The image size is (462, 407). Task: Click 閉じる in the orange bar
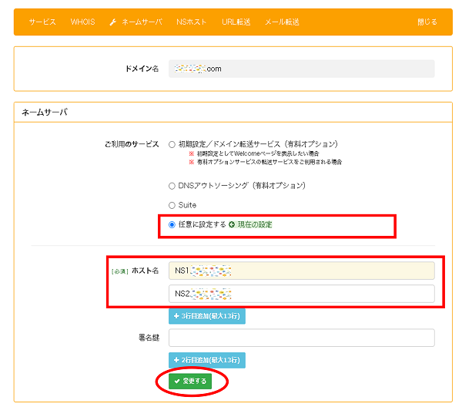427,22
